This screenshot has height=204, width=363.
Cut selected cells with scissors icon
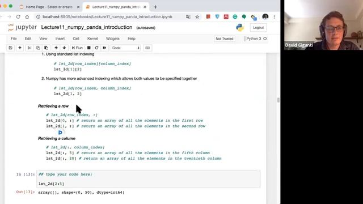pos(29,48)
